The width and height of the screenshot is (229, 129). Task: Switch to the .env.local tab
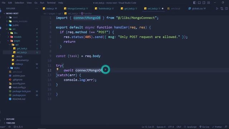(x=174, y=9)
